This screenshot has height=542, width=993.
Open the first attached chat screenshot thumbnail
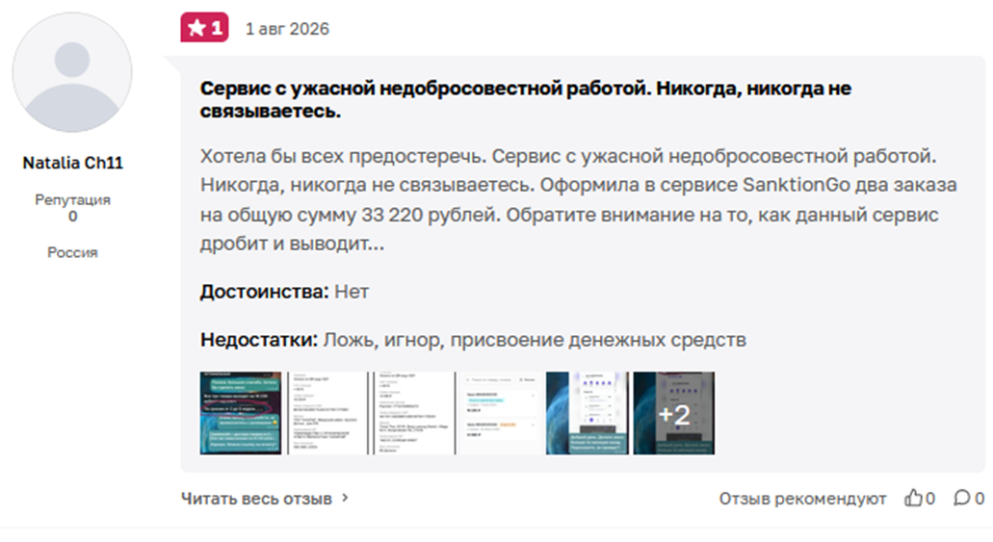click(241, 413)
